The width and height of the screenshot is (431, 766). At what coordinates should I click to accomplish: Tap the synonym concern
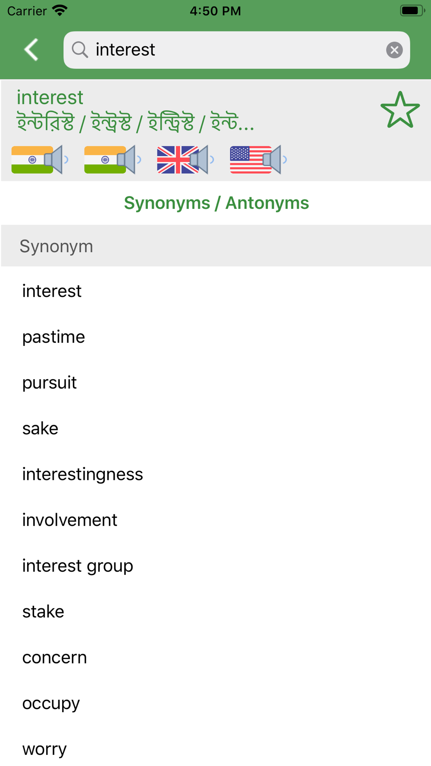[215, 657]
